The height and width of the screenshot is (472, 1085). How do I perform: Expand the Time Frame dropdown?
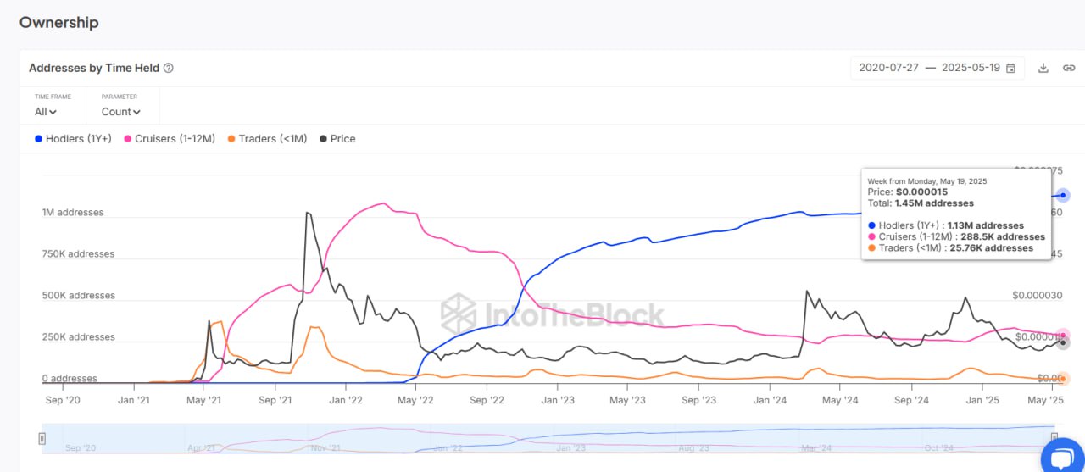click(46, 111)
